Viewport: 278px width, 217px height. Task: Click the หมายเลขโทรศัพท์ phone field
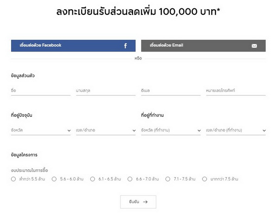coord(236,90)
